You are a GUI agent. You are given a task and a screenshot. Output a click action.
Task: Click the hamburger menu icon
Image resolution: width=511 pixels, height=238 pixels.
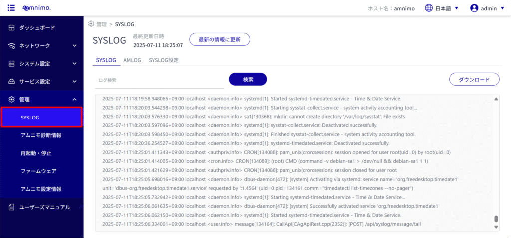[11, 8]
